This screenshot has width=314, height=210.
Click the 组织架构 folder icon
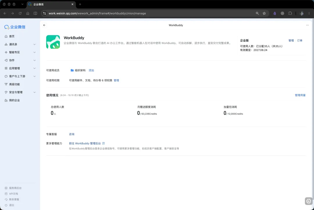(x=72, y=70)
